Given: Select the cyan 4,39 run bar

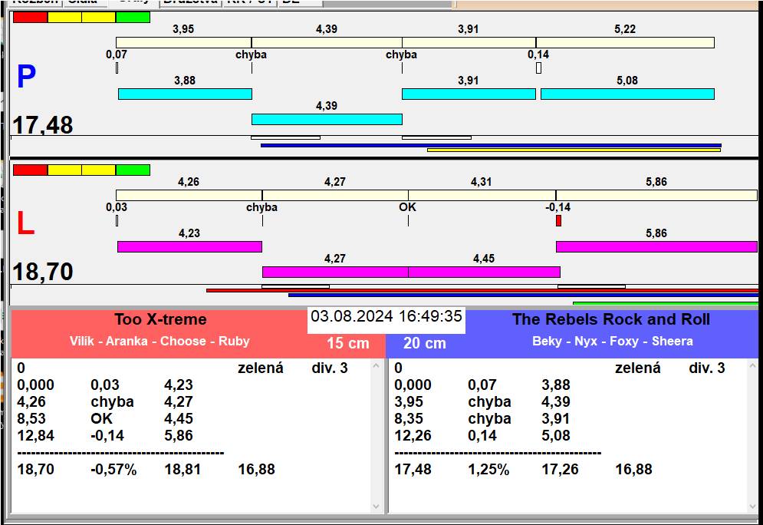Looking at the screenshot, I should (327, 119).
